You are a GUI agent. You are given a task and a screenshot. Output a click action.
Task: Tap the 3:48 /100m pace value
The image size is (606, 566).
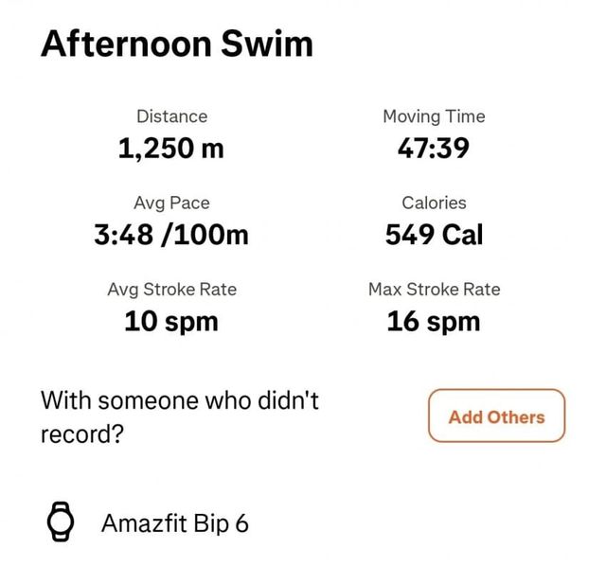(171, 235)
